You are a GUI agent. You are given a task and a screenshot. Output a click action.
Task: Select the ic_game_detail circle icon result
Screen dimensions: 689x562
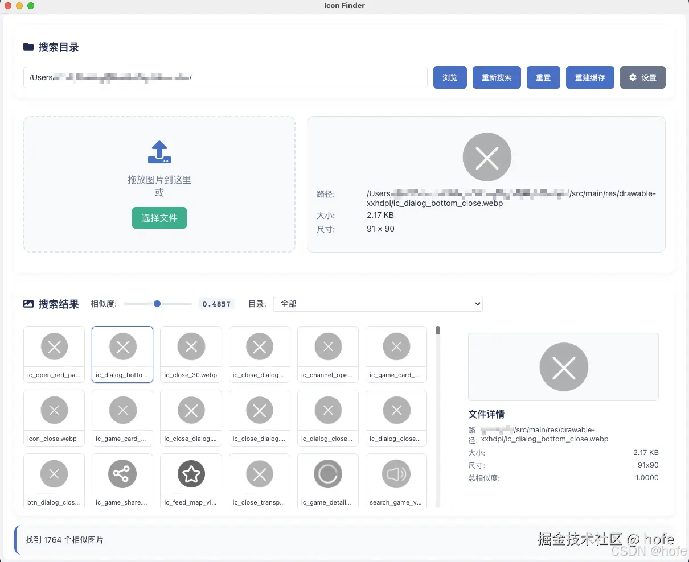tap(327, 473)
